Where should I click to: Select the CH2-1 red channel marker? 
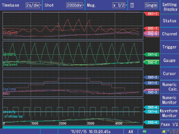pyautogui.click(x=151, y=28)
